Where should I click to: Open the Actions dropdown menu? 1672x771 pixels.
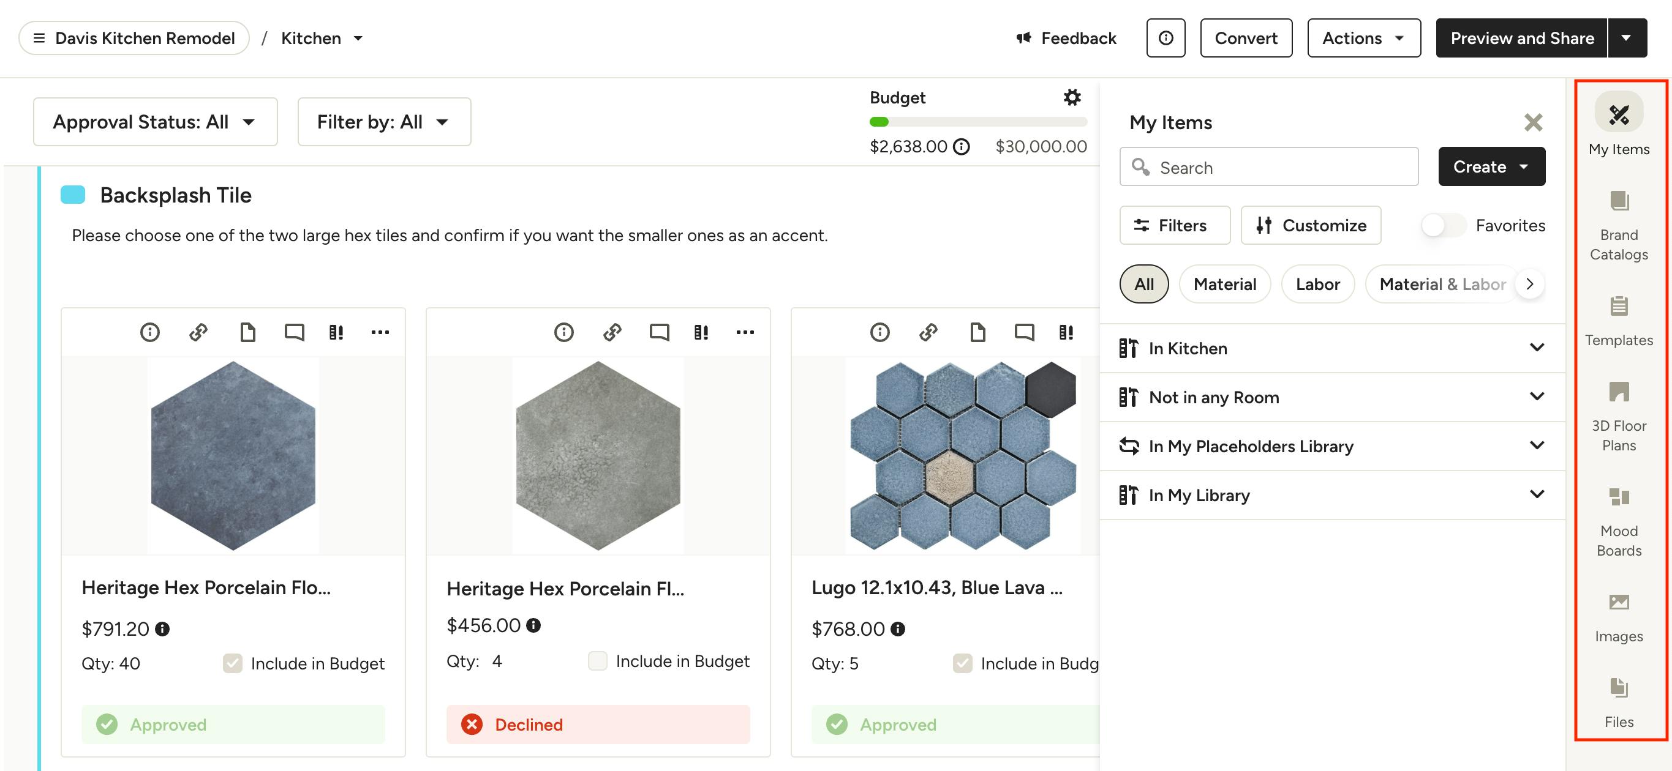[x=1363, y=39]
